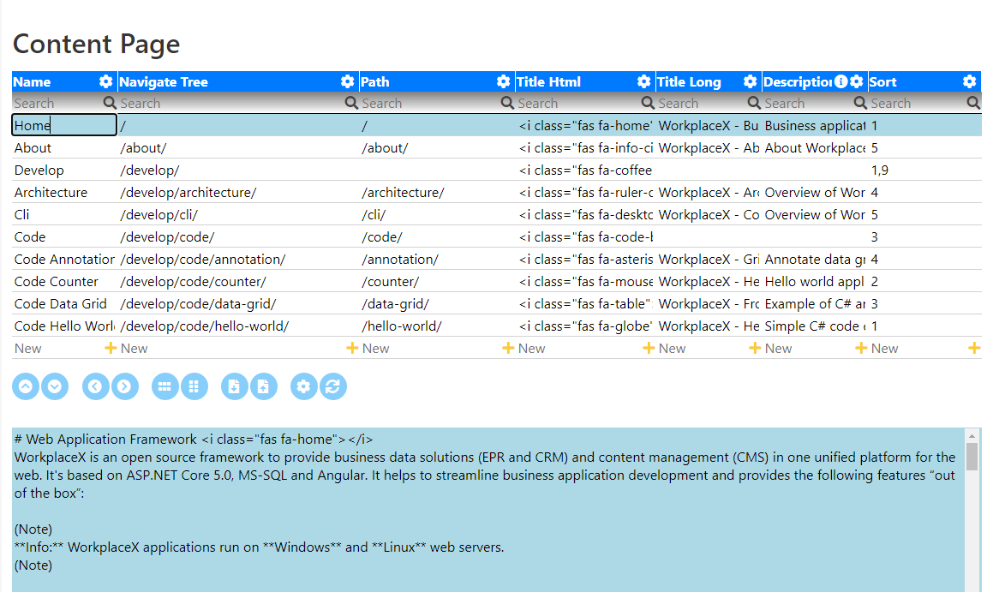Open grid settings with the round gear button
This screenshot has width=993, height=592.
[x=303, y=386]
